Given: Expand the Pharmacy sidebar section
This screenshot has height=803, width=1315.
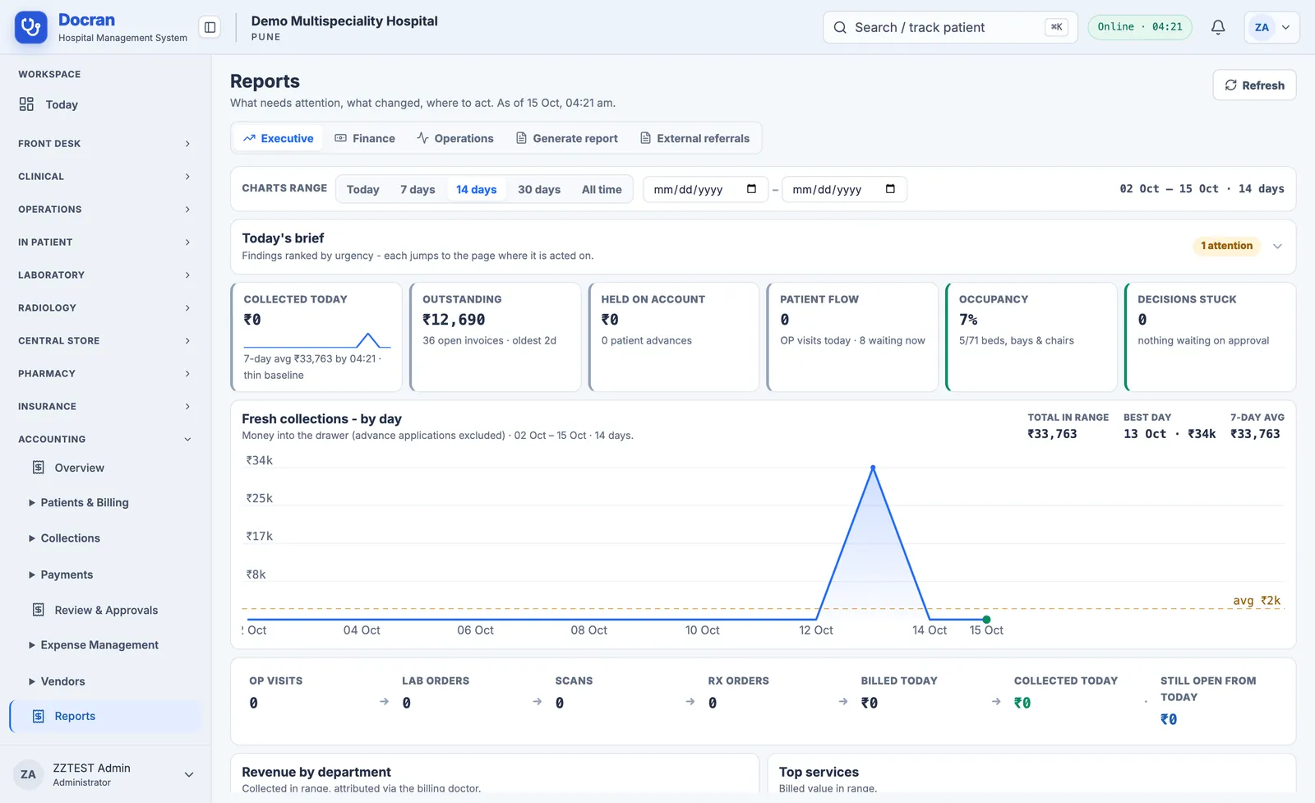Looking at the screenshot, I should [x=104, y=374].
